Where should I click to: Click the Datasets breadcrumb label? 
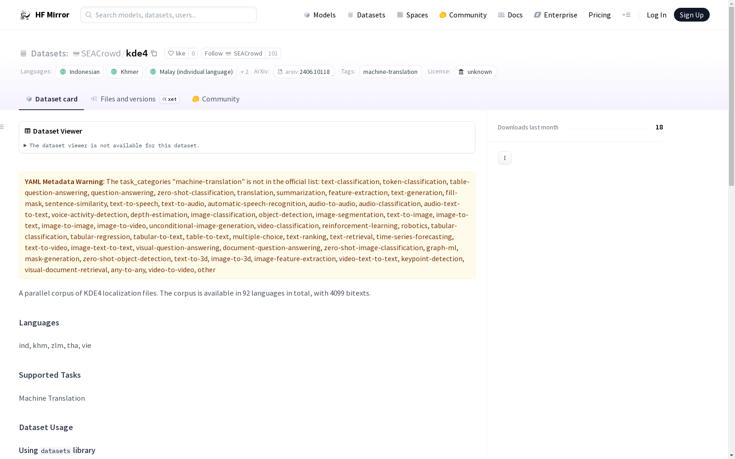(x=49, y=53)
